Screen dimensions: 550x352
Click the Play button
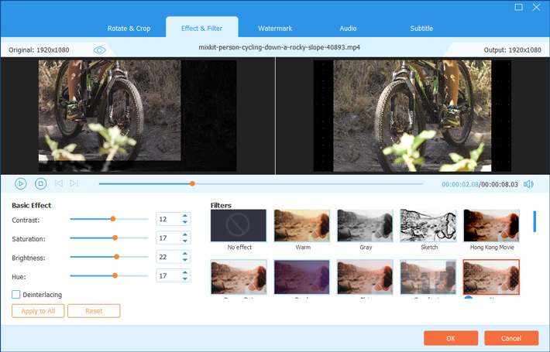[21, 183]
